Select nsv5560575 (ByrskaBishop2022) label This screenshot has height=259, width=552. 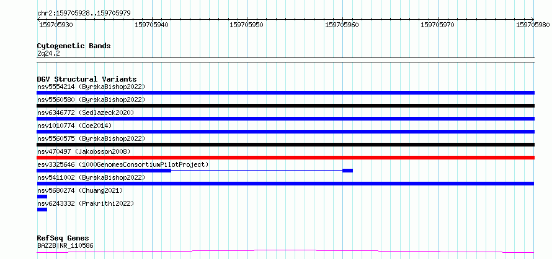[91, 138]
